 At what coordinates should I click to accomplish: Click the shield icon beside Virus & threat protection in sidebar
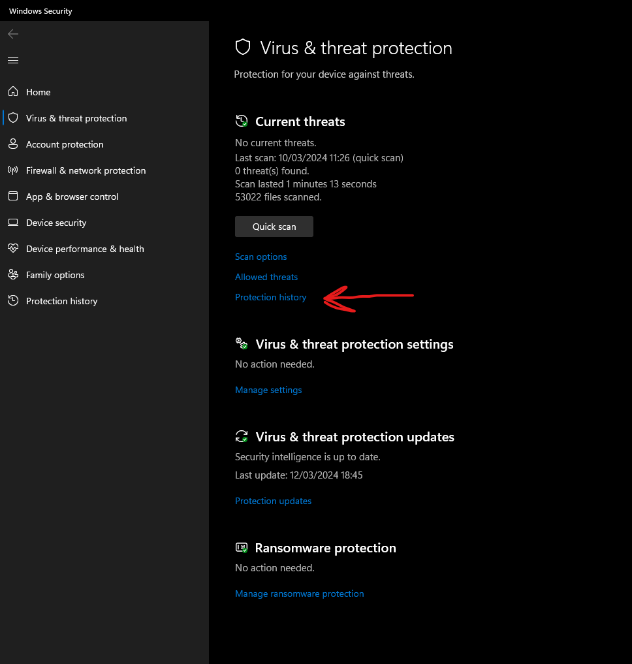[x=13, y=118]
